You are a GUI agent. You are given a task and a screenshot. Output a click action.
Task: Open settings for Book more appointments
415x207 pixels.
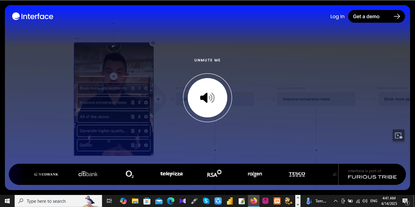(x=146, y=88)
